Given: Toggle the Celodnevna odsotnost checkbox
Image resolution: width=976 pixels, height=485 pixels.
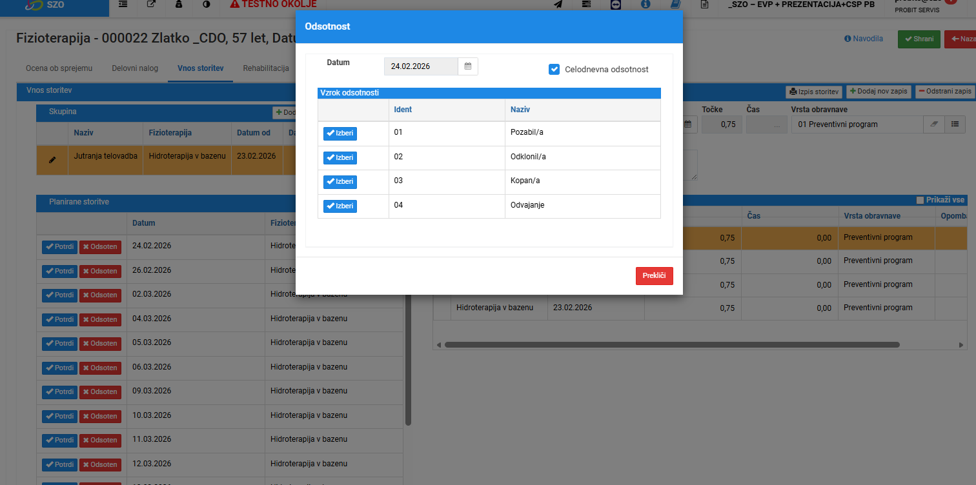Looking at the screenshot, I should pos(554,70).
